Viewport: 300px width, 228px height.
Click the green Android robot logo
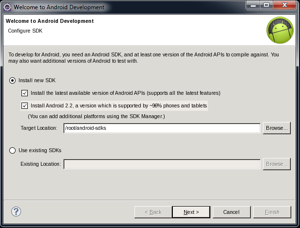point(280,30)
